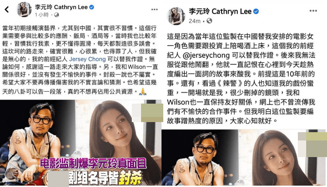The width and height of the screenshot is (327, 187).
Task: Open the left post's profile picture
Action: coord(25,9)
